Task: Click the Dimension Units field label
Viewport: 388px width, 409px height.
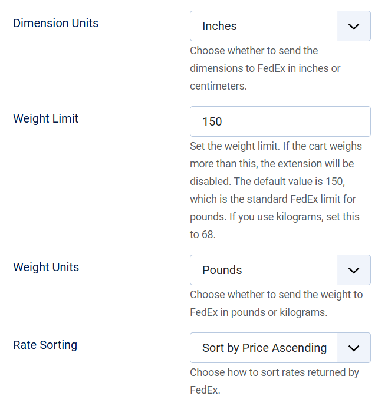Action: coord(56,24)
